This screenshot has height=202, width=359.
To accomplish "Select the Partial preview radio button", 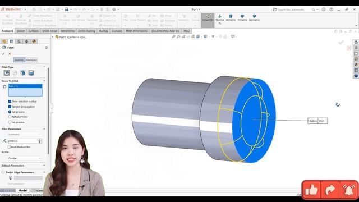I will pyautogui.click(x=10, y=117).
